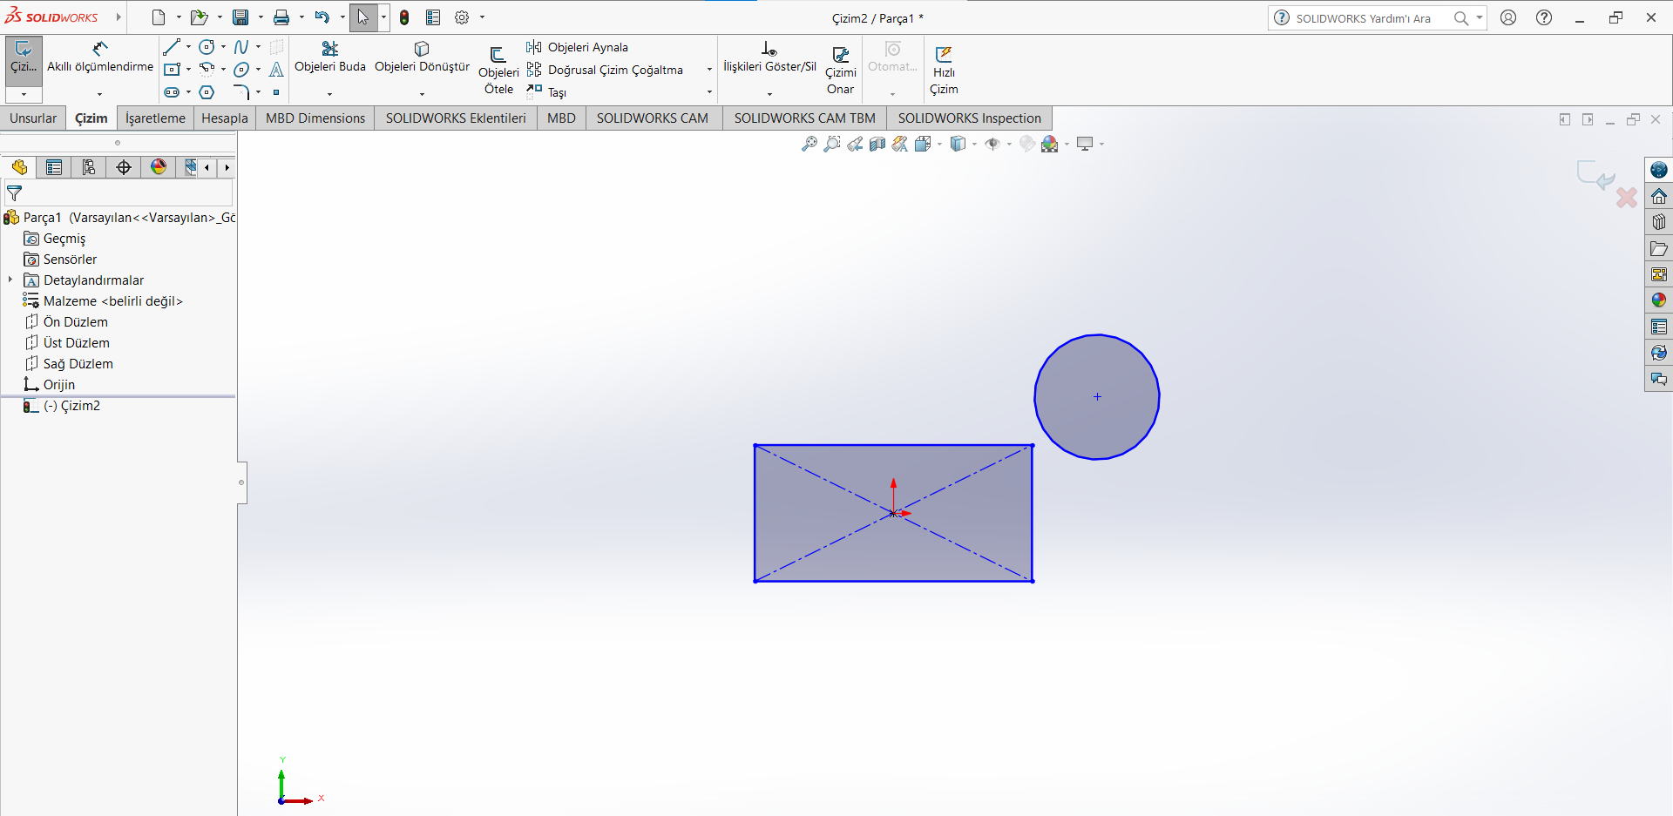Click Display Style cube icon
1673x816 pixels.
pyautogui.click(x=958, y=144)
